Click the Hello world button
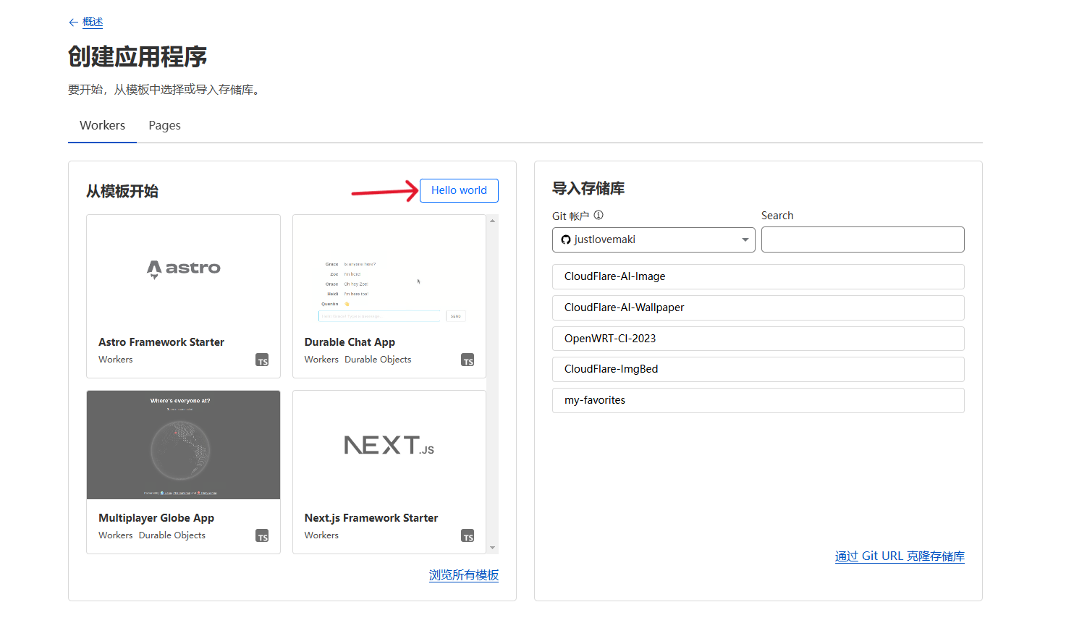Image resolution: width=1074 pixels, height=636 pixels. (459, 190)
